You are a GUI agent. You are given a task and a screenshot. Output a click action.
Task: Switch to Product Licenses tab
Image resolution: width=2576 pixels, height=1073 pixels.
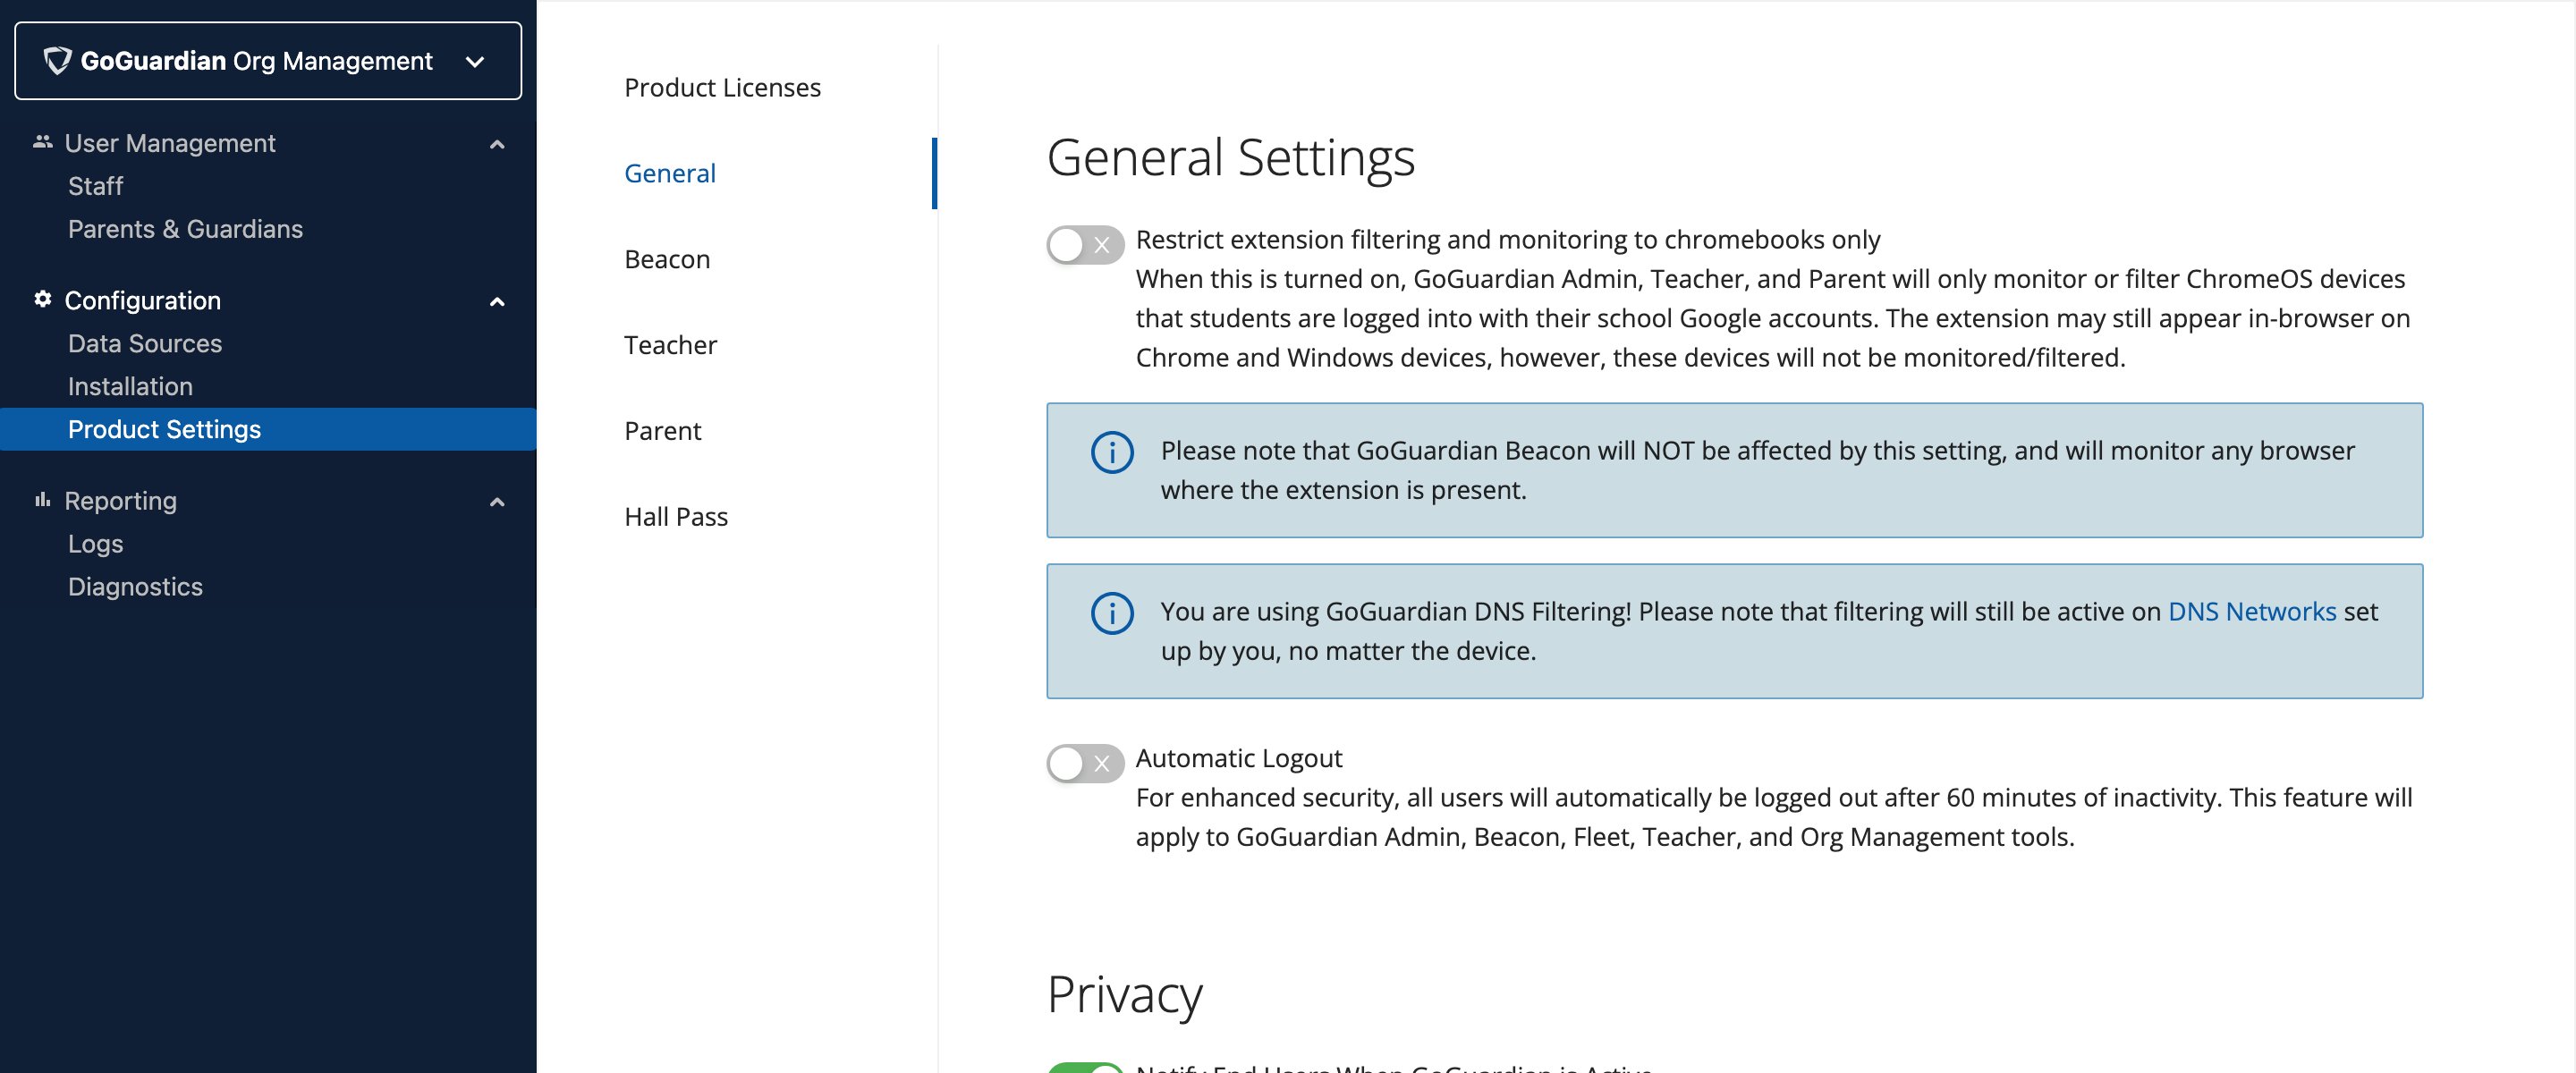[722, 88]
